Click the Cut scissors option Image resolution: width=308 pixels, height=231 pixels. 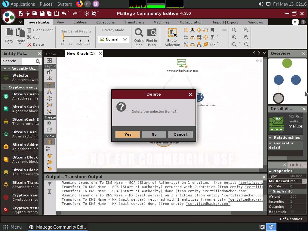tap(33, 37)
